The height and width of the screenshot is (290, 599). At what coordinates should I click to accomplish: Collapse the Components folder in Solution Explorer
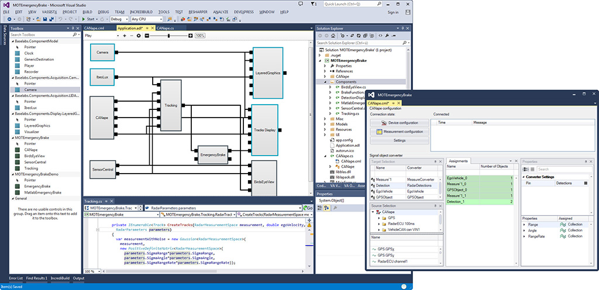325,82
